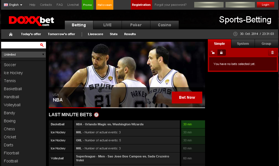Image resolution: width=279 pixels, height=166 pixels.
Task: Switch to the Betting tab
Action: [x=79, y=25]
